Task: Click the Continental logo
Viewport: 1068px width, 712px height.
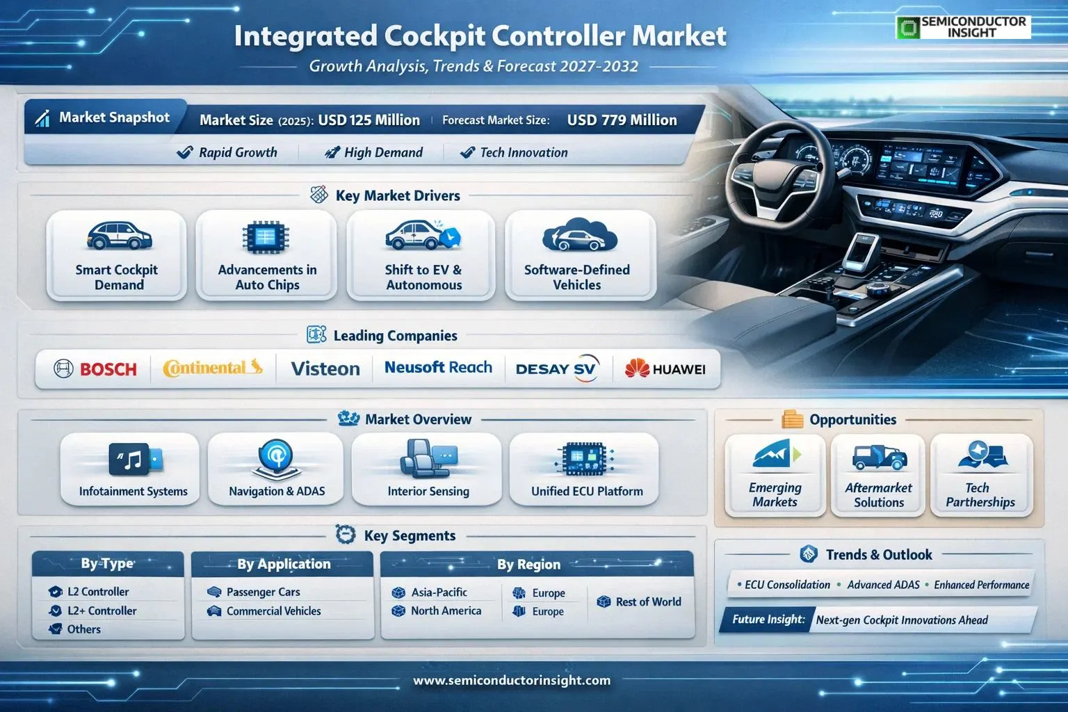Action: [x=213, y=368]
